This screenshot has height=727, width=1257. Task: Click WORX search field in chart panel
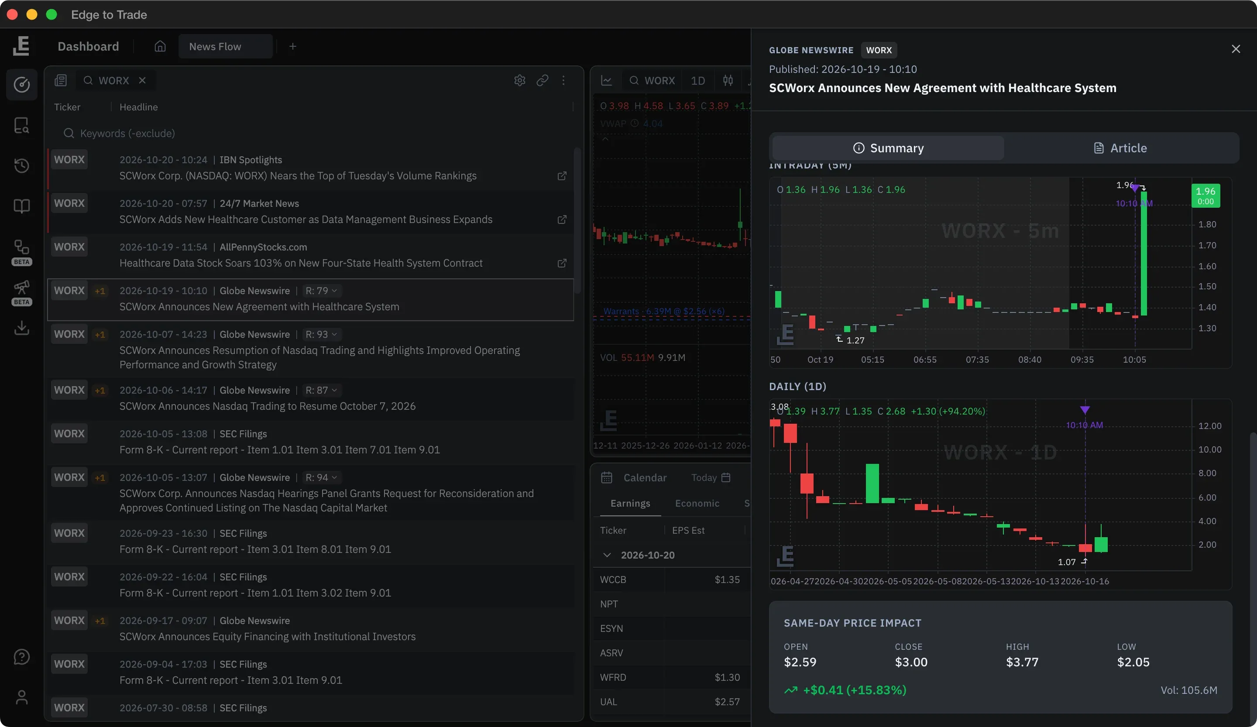(x=652, y=80)
